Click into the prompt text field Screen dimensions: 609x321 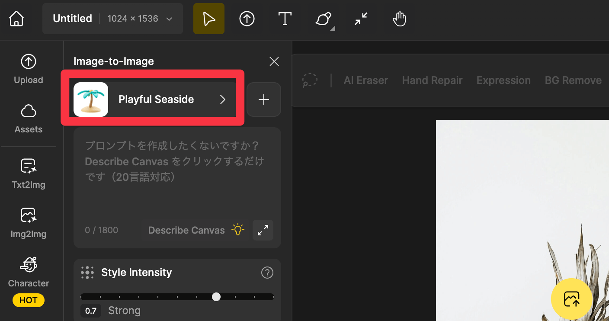[x=176, y=177]
